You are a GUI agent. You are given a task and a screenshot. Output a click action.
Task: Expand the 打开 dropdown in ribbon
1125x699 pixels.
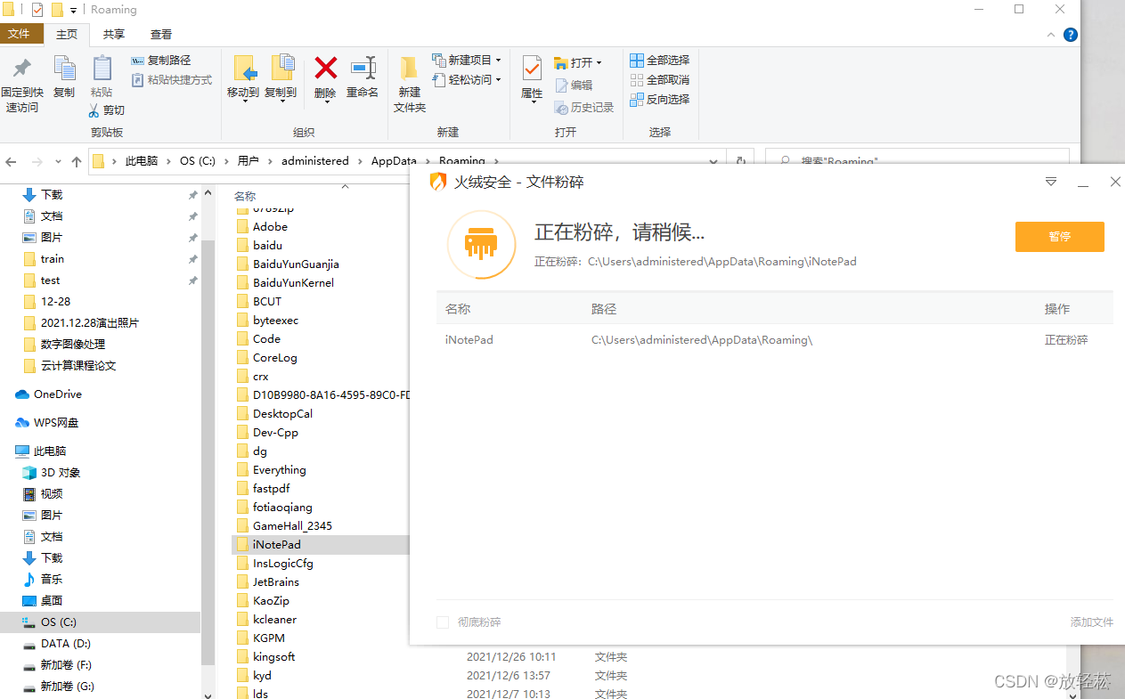[599, 63]
